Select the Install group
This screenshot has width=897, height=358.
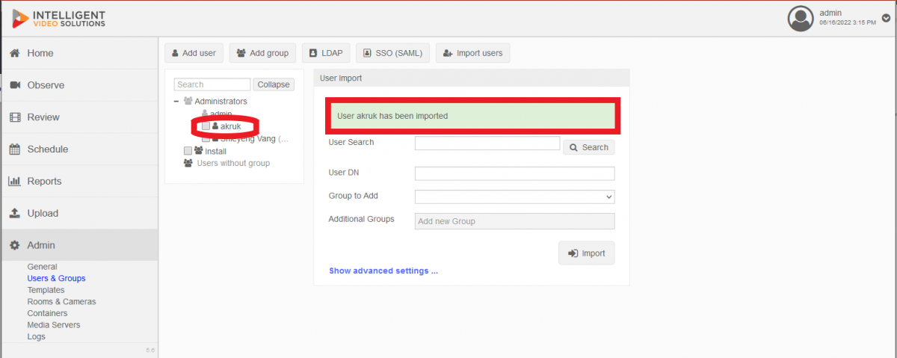(x=215, y=151)
